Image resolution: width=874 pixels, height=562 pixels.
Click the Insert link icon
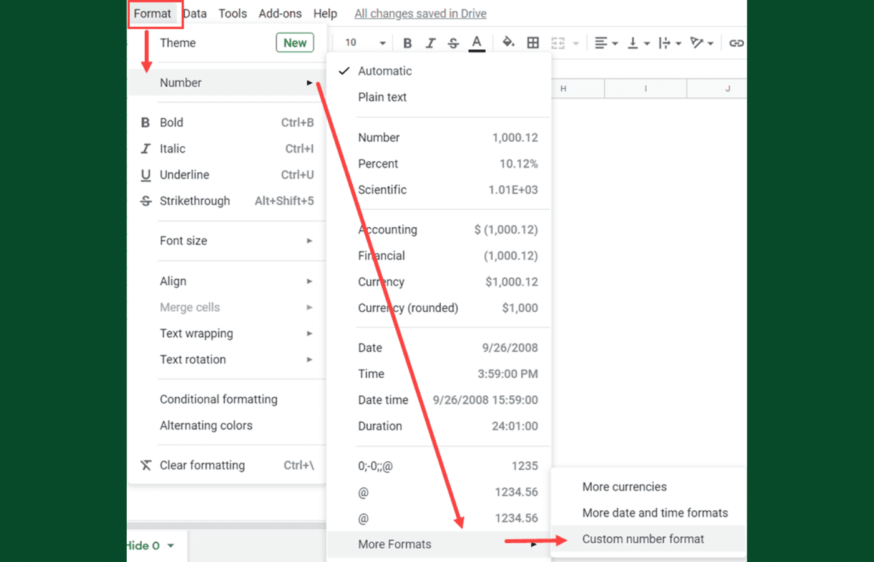point(736,43)
